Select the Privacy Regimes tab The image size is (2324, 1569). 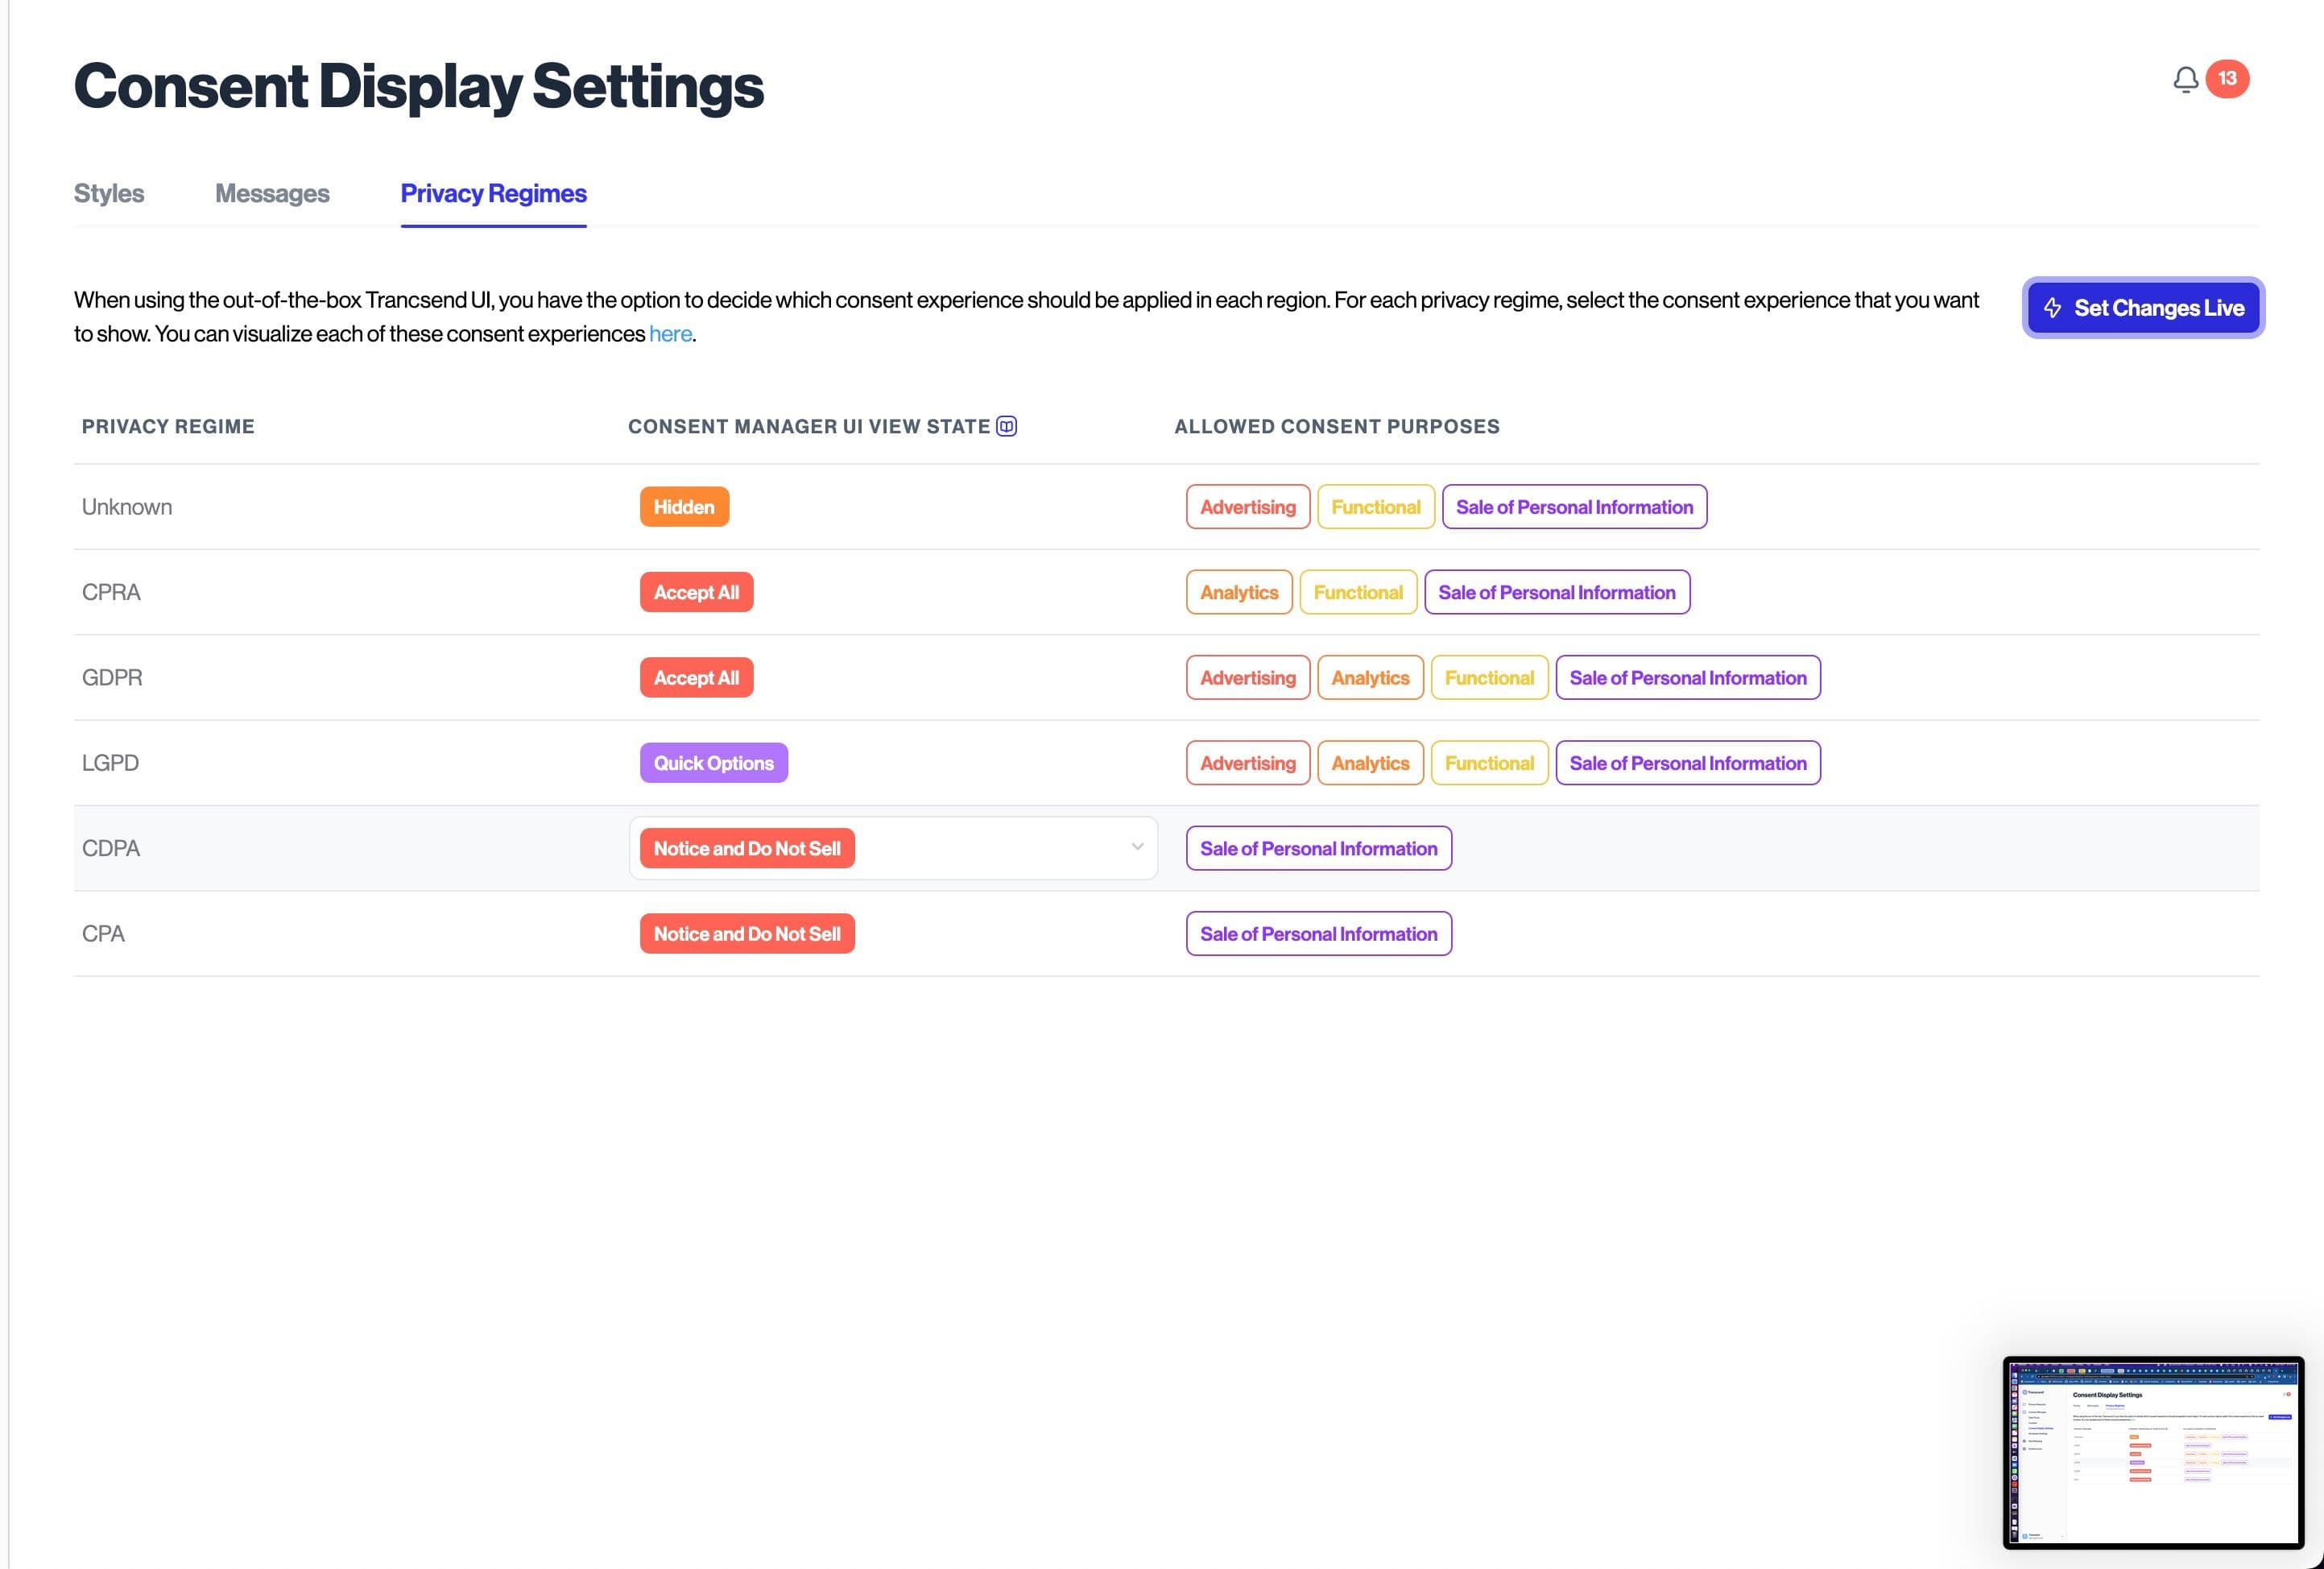pyautogui.click(x=493, y=193)
